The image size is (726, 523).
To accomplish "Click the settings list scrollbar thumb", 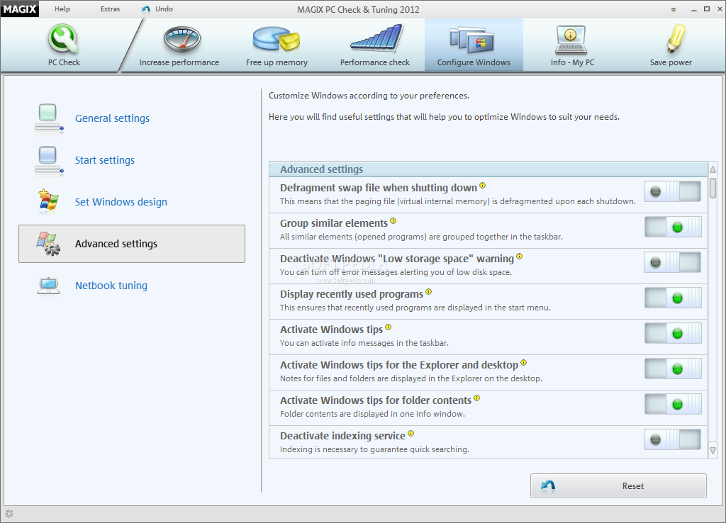I will coord(713,189).
